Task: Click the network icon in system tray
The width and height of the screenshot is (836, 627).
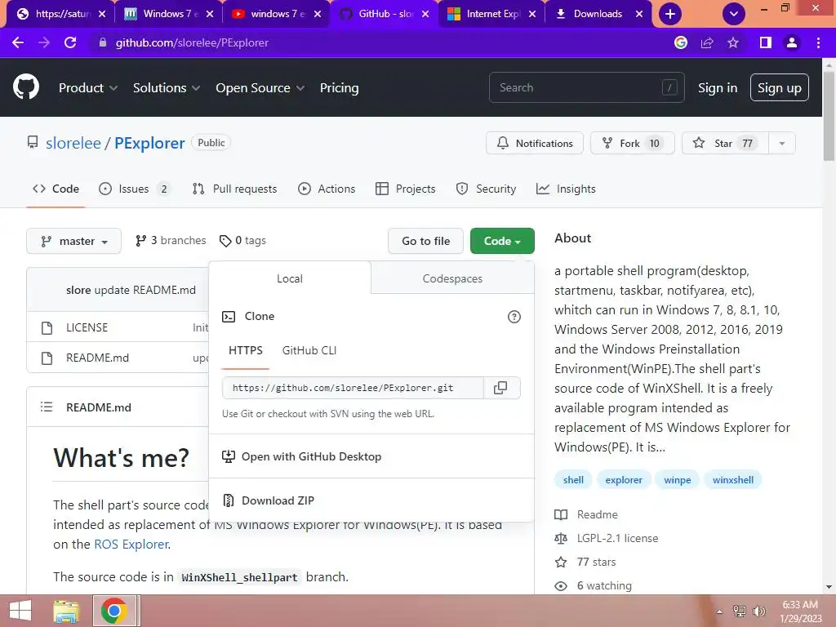Action: 740,611
